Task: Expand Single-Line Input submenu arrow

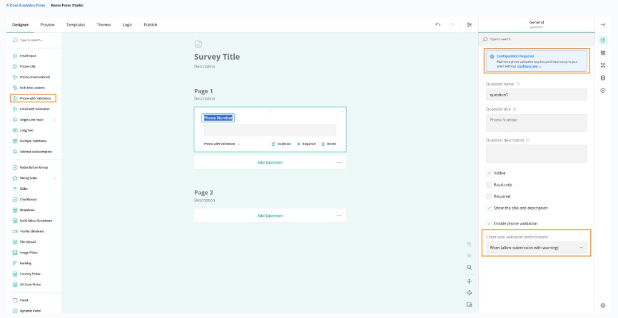Action: (x=54, y=120)
